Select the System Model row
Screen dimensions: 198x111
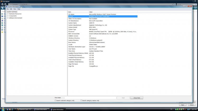(x=103, y=27)
